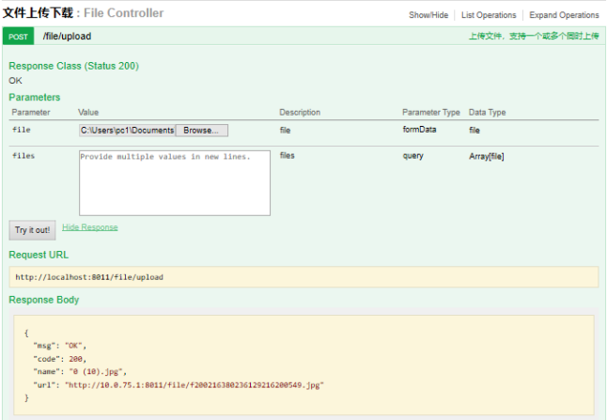Viewport: 607px width, 420px height.
Task: Click the Description column header
Action: pyautogui.click(x=300, y=113)
